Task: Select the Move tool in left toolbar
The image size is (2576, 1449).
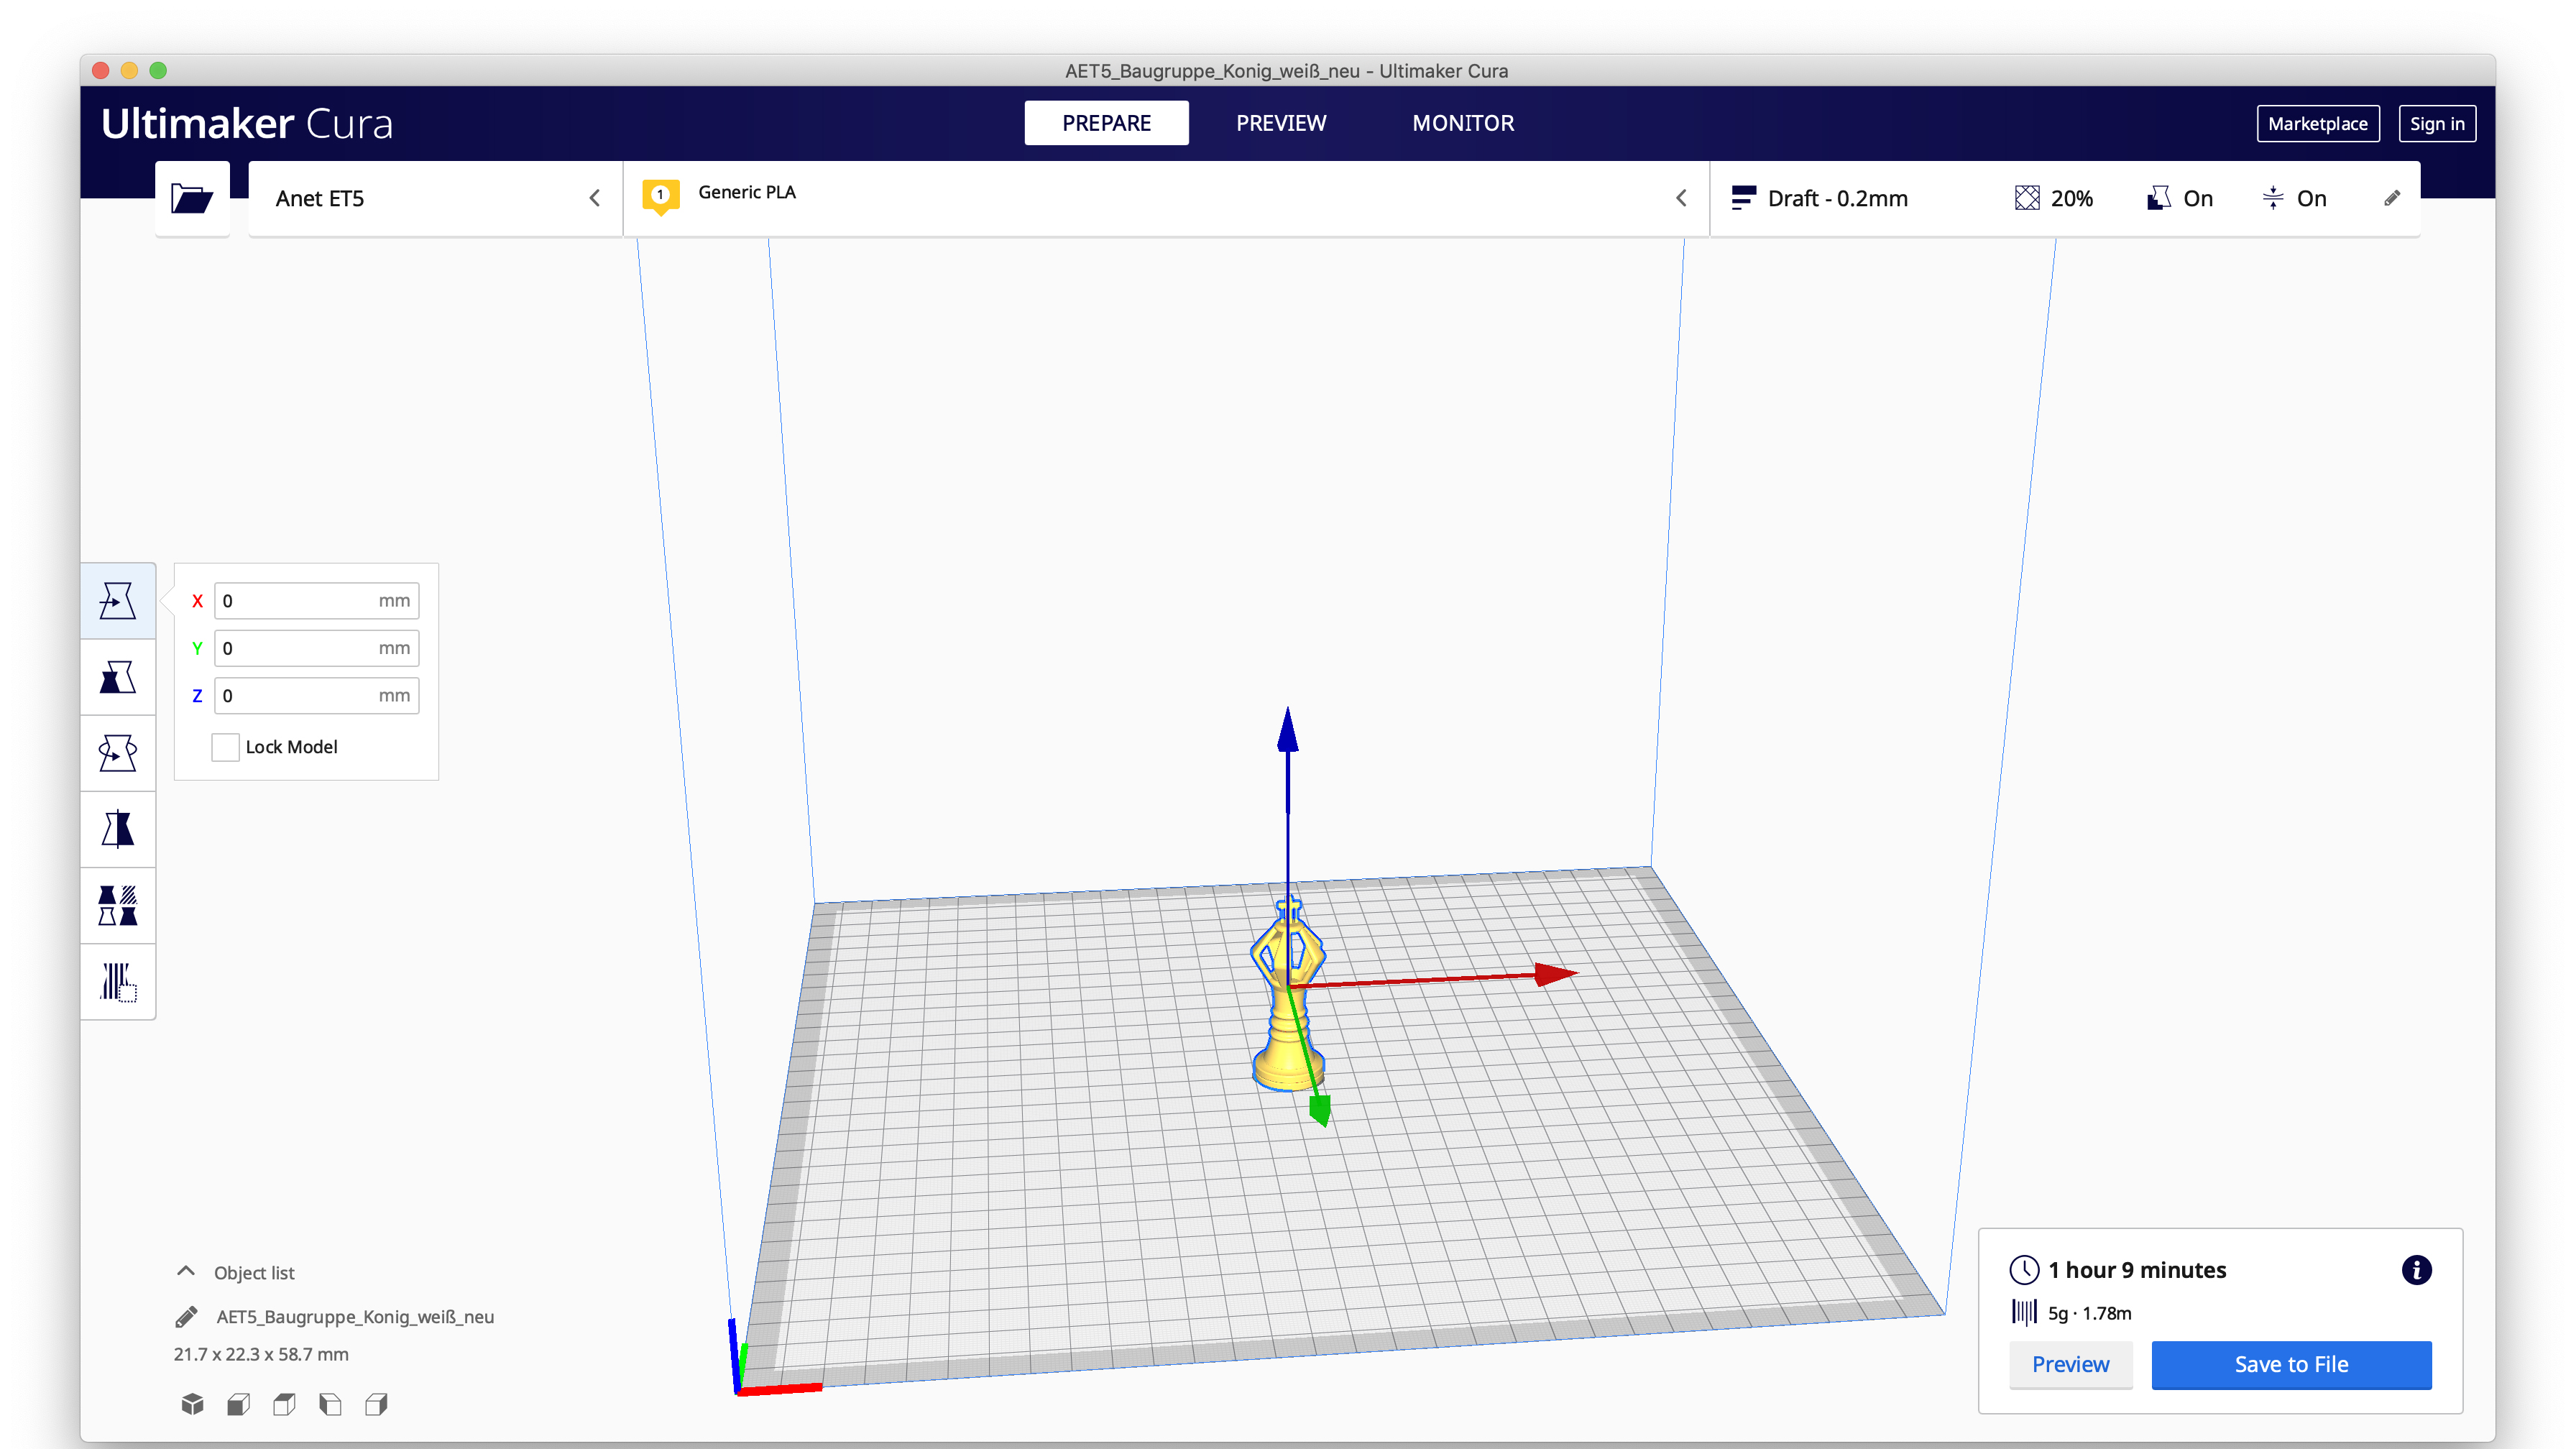Action: coord(117,601)
